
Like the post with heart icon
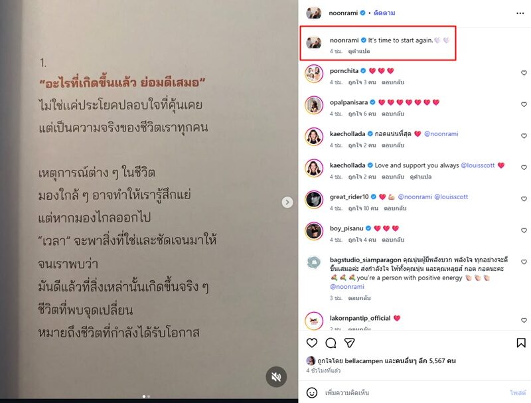311,343
